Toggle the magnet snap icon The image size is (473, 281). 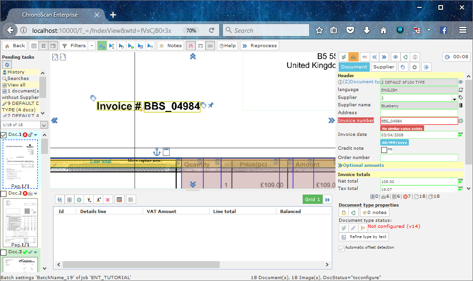coord(191,46)
